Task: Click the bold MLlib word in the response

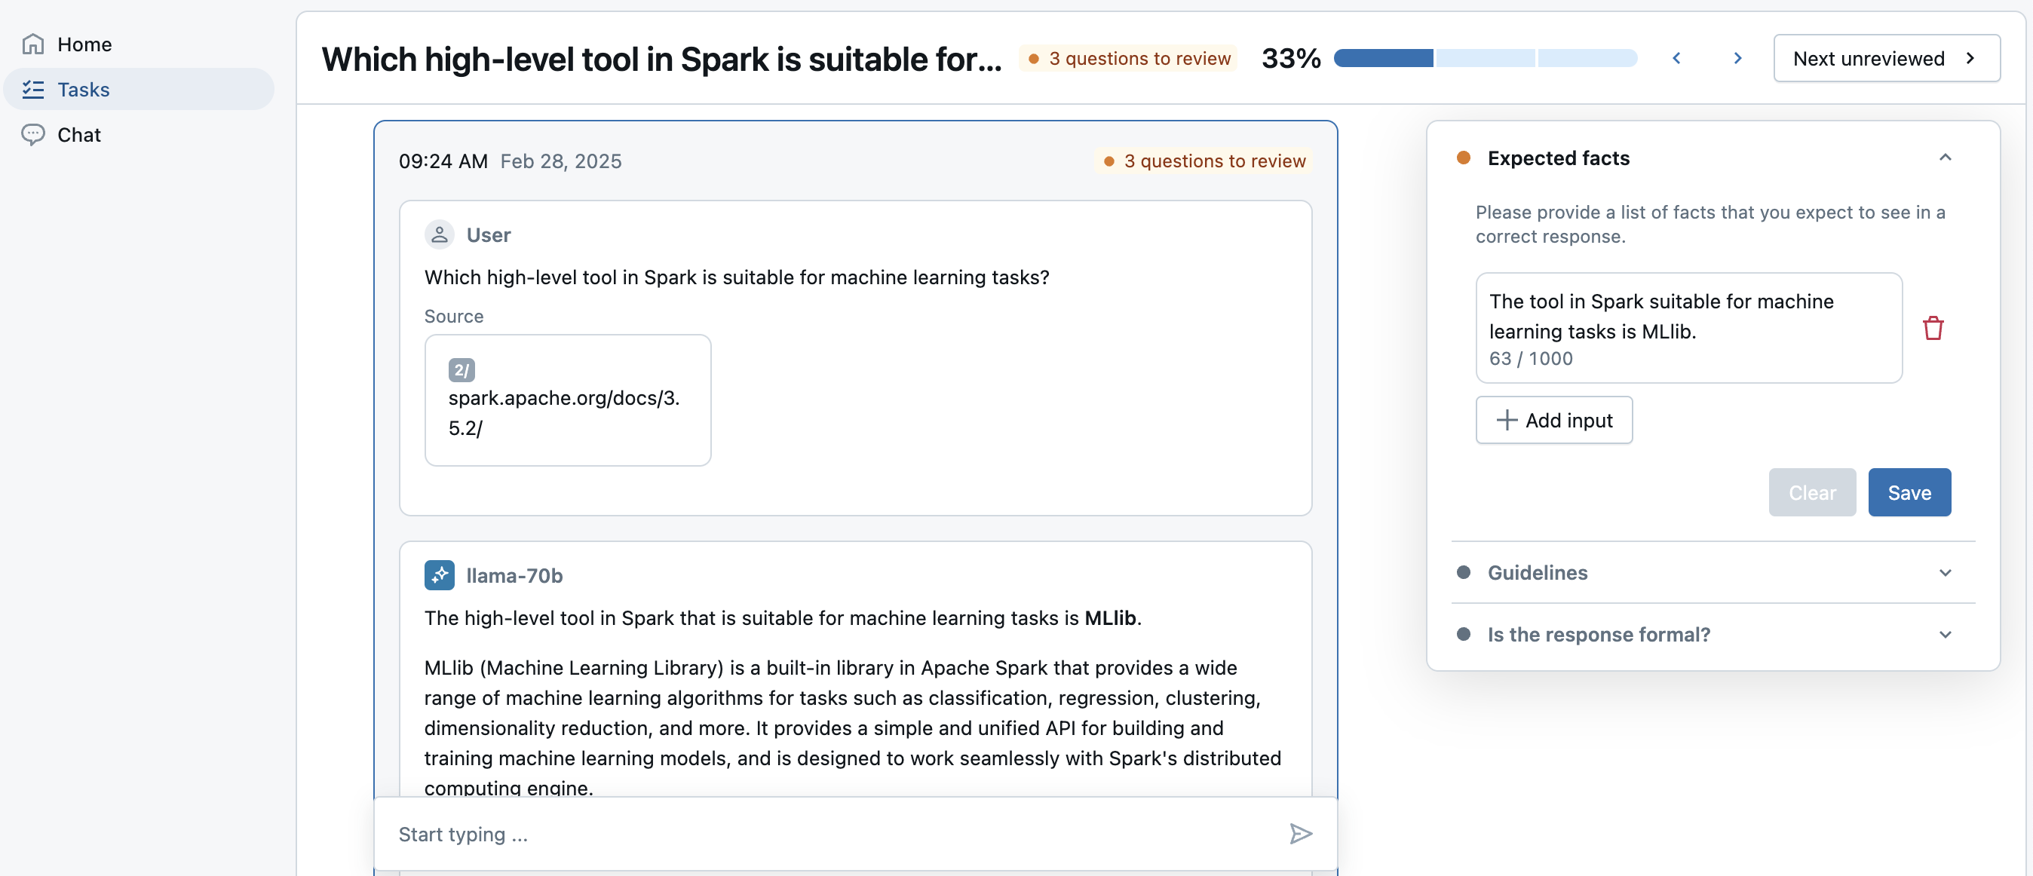Action: coord(1109,618)
